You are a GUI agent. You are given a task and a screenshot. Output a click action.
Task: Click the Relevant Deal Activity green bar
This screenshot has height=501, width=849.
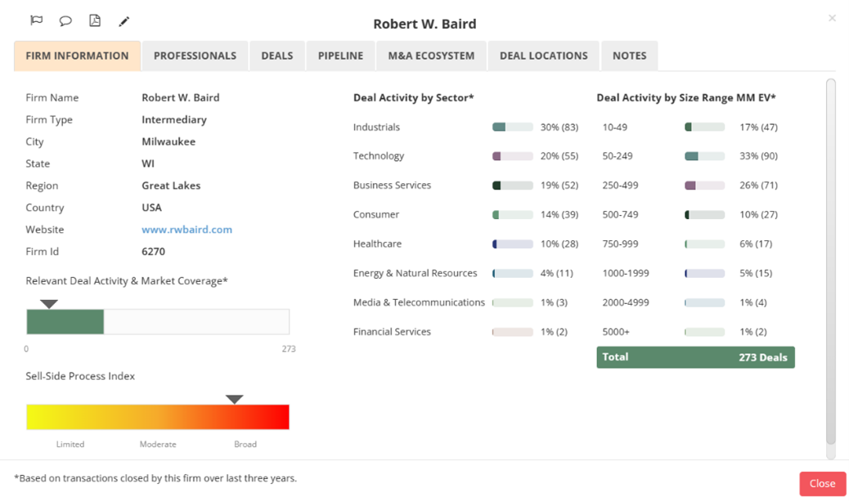point(65,322)
